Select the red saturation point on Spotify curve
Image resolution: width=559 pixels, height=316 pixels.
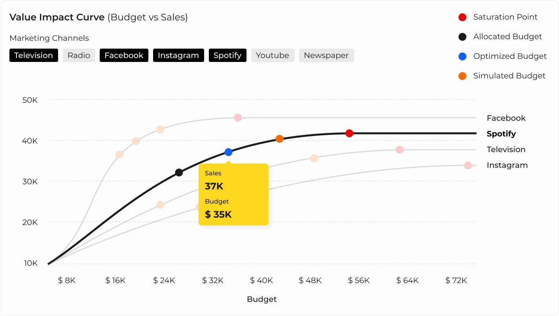coord(349,133)
